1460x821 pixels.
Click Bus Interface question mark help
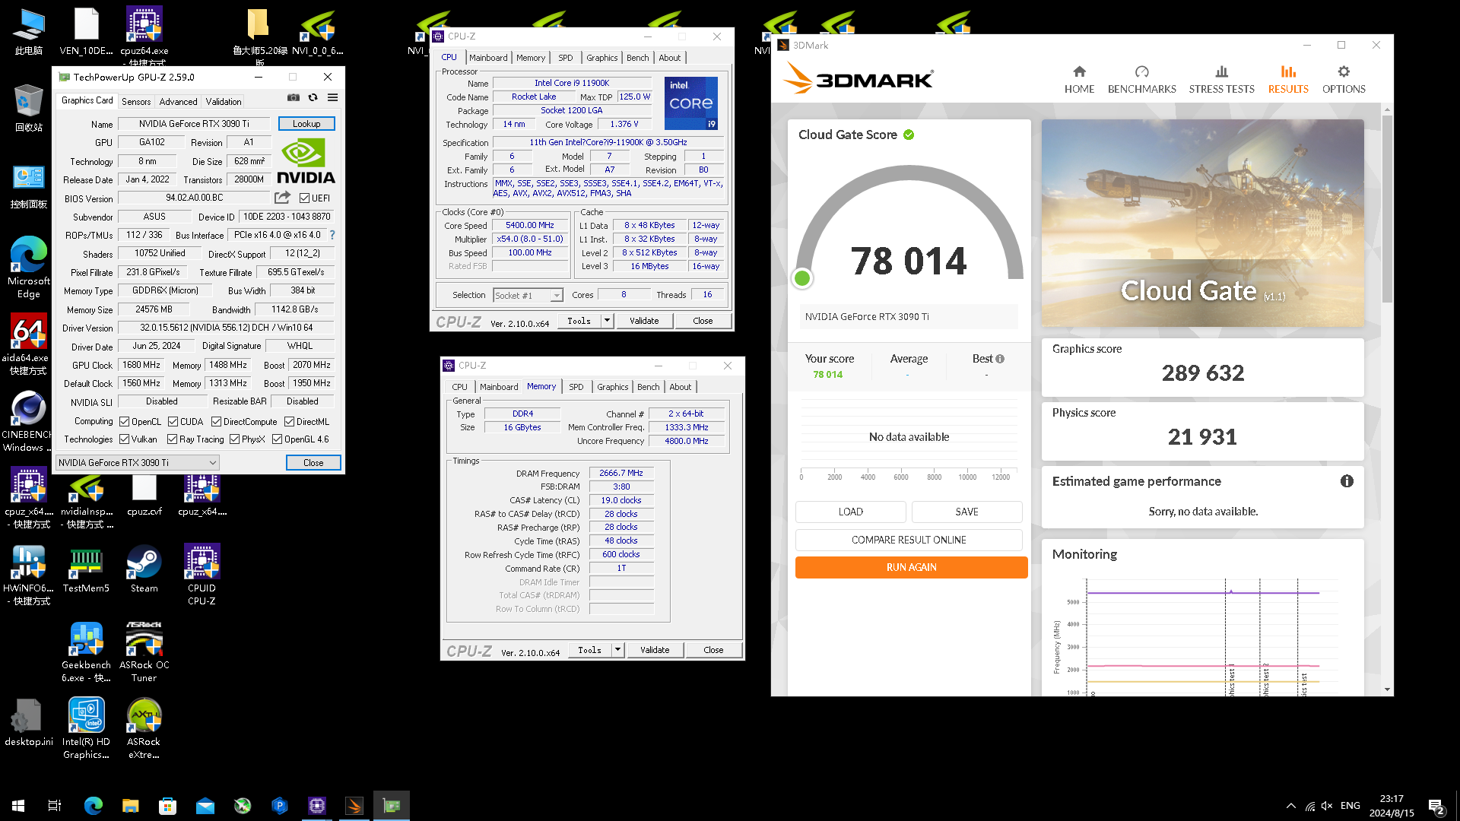pyautogui.click(x=332, y=235)
